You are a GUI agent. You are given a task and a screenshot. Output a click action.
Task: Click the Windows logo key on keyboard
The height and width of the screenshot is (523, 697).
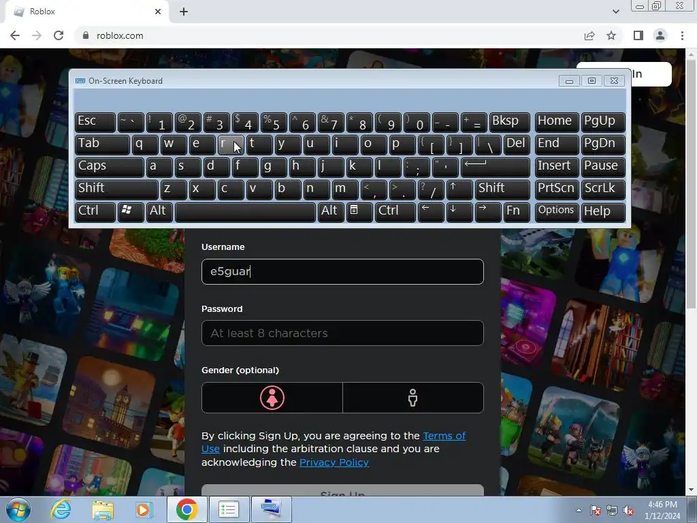(x=131, y=212)
